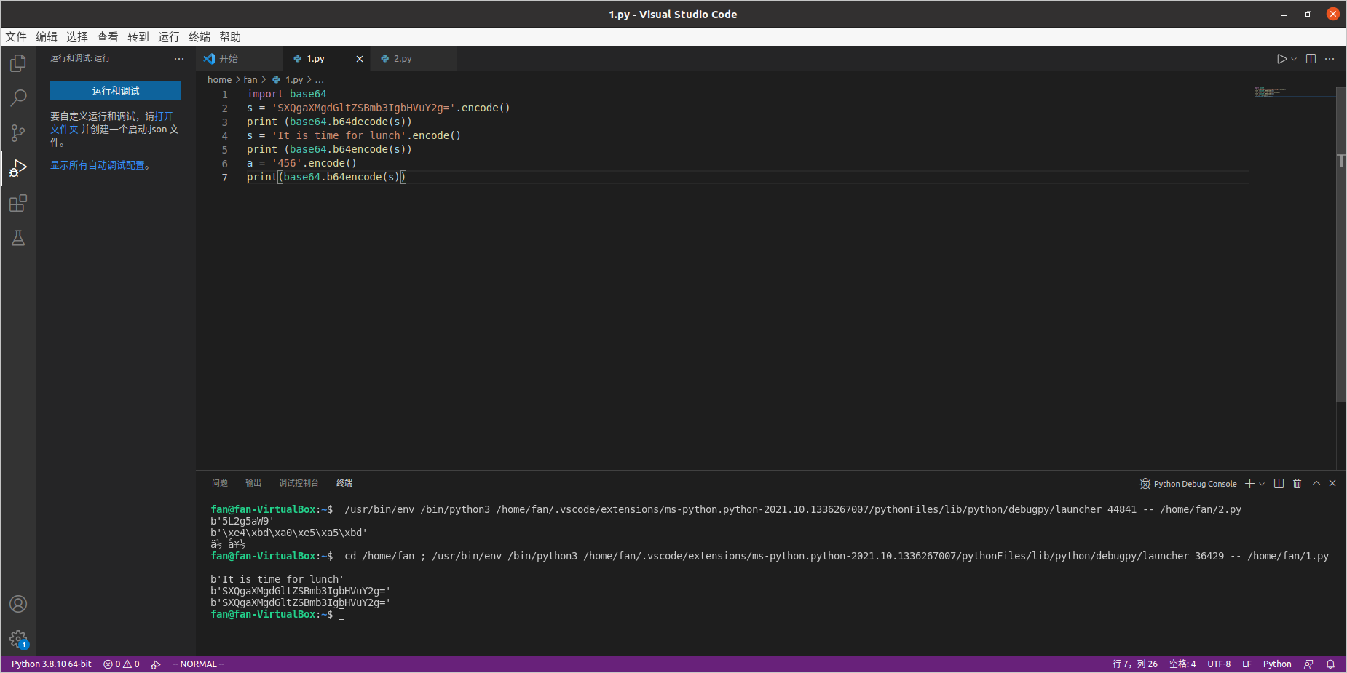Open editor More Actions ellipsis

coord(1330,59)
